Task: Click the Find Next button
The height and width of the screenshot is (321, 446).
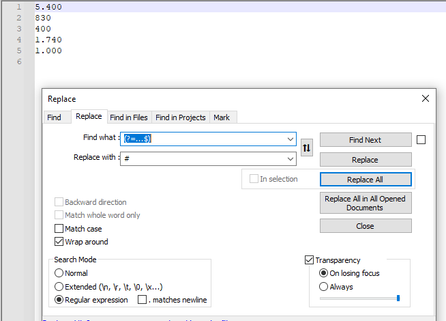Action: tap(366, 140)
